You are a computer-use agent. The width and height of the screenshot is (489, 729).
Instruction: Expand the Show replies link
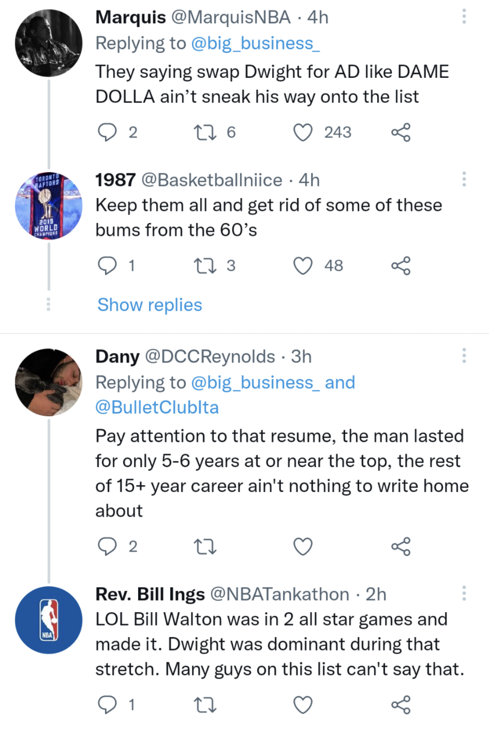[150, 305]
